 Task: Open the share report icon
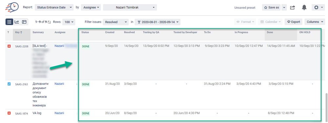(293, 8)
